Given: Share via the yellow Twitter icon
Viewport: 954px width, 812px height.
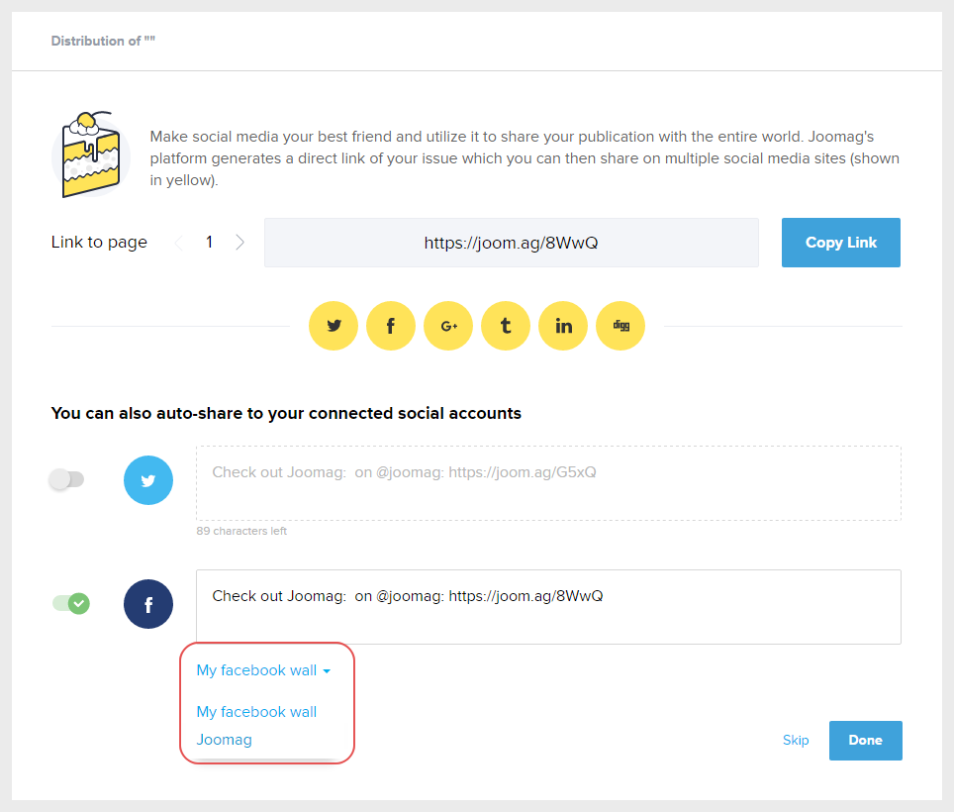Looking at the screenshot, I should coord(334,326).
